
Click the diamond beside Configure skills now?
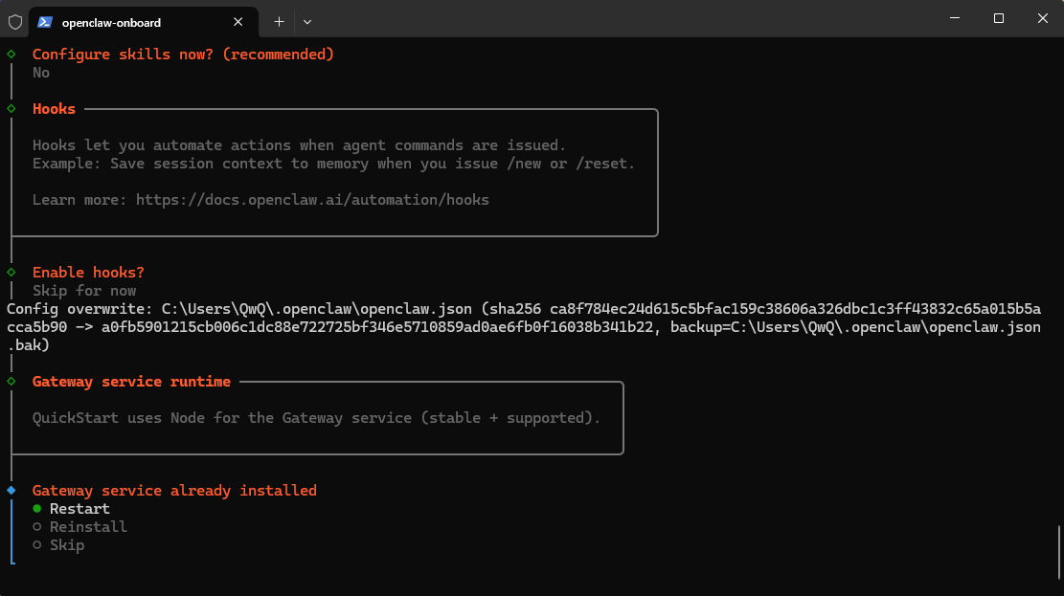11,55
